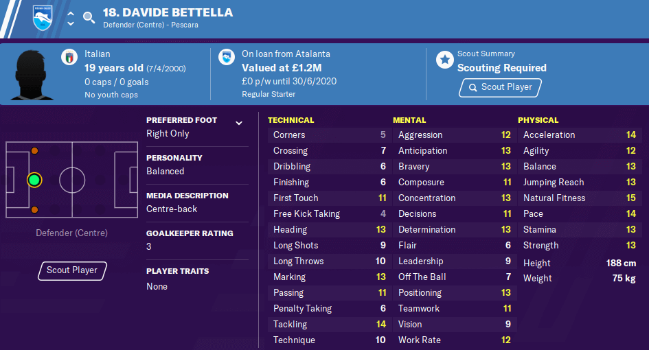
Task: Open the Pescara club link in subtitle
Action: (185, 25)
